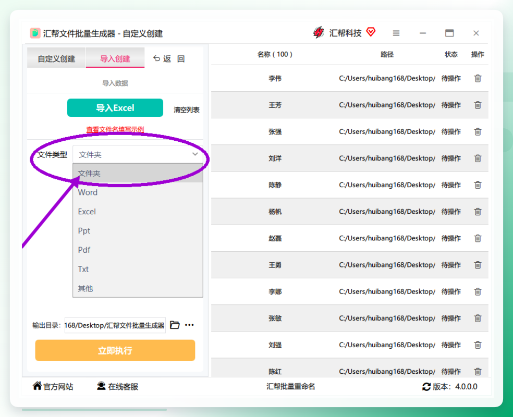Viewport: 513px width, 417px height.
Task: Select the name cell 李伟
Action: 275,78
